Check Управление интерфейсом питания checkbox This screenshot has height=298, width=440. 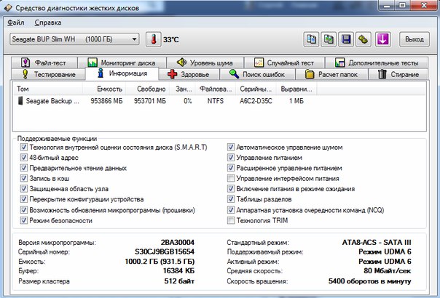click(232, 177)
